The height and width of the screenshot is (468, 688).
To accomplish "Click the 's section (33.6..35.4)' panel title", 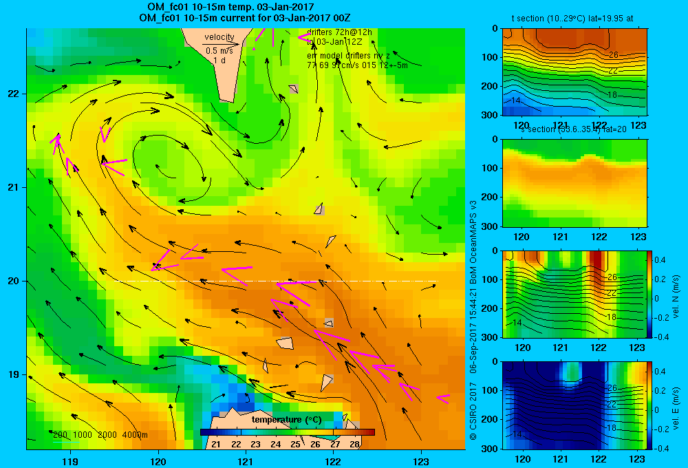I will (574, 129).
